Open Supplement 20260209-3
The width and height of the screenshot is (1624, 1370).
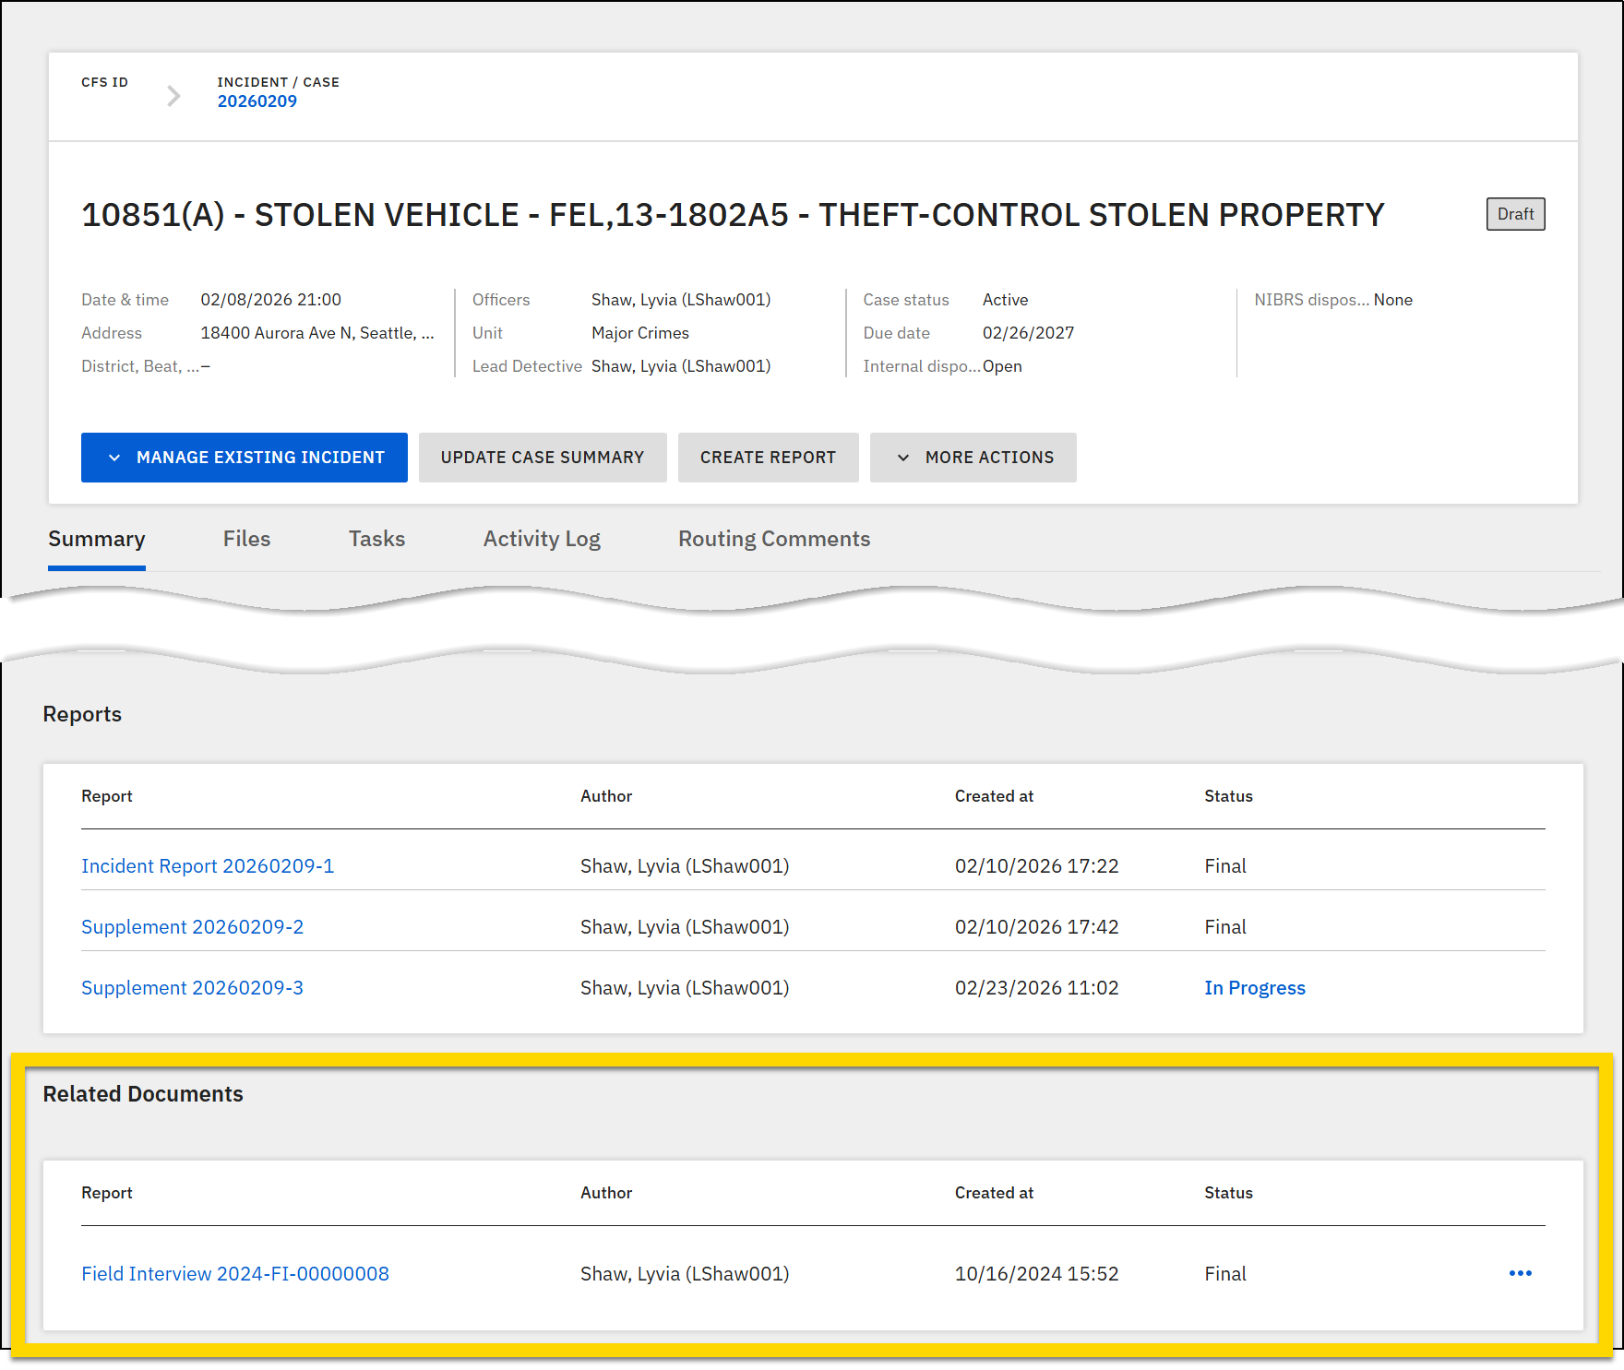point(192,987)
